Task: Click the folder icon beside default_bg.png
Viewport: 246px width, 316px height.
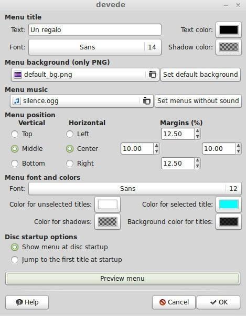Action: pyautogui.click(x=152, y=75)
